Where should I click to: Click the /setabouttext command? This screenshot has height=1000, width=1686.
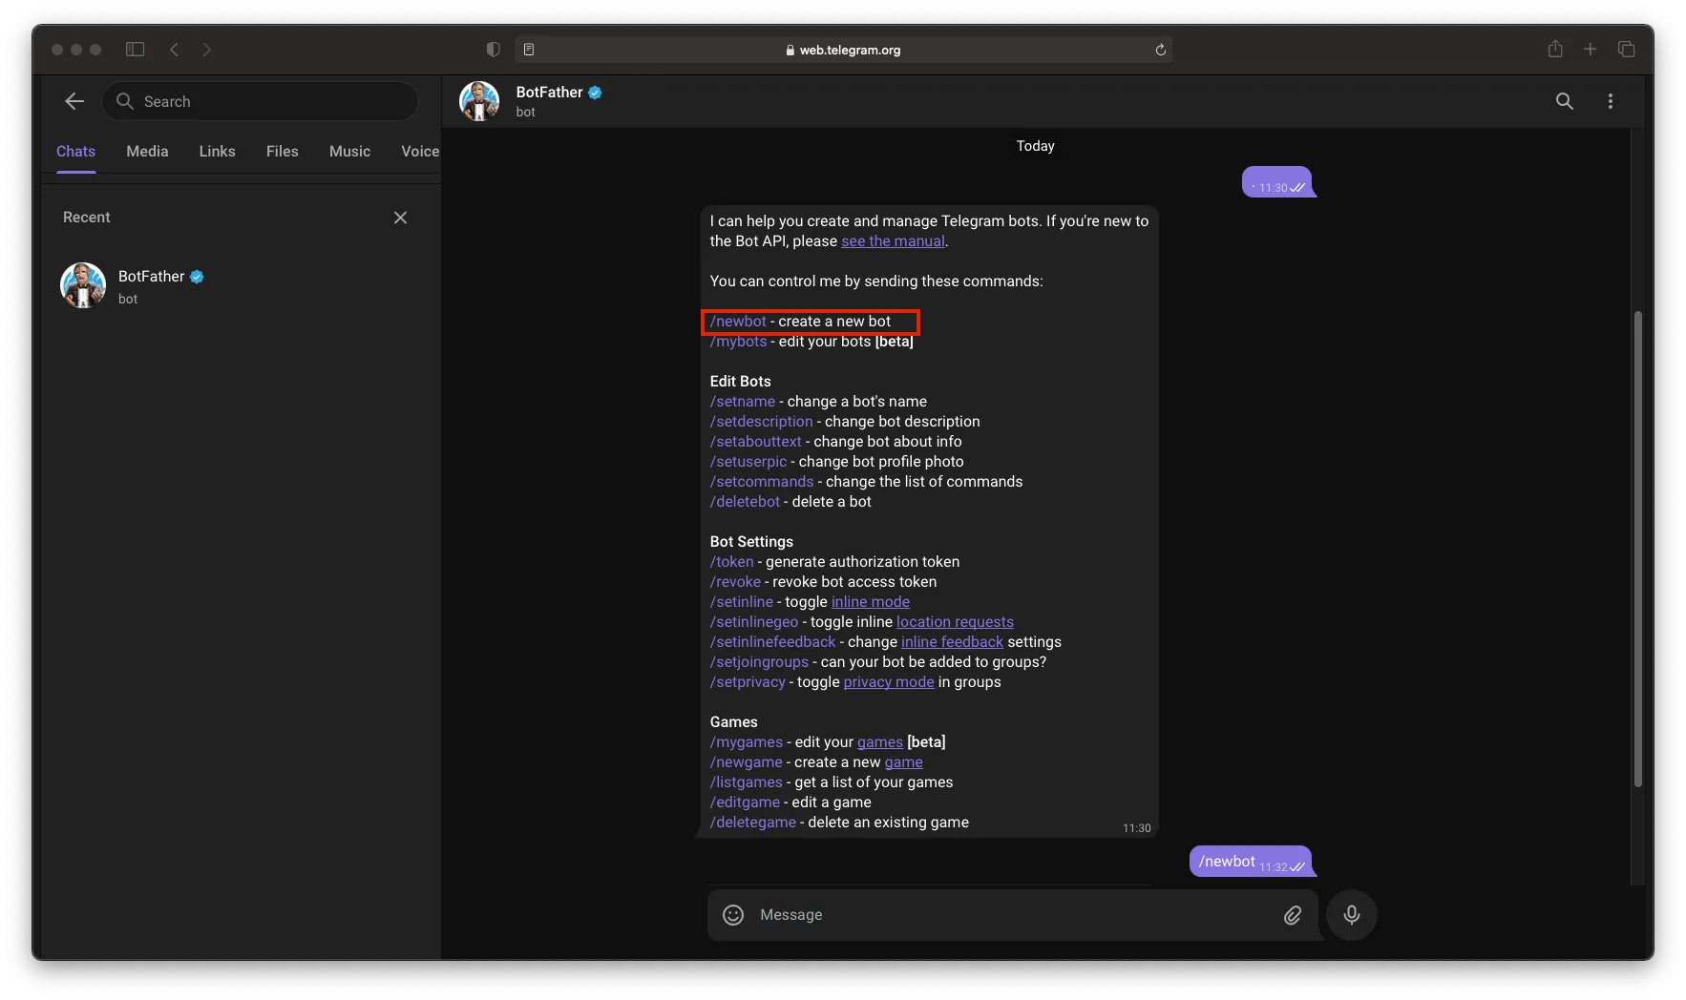pyautogui.click(x=755, y=442)
